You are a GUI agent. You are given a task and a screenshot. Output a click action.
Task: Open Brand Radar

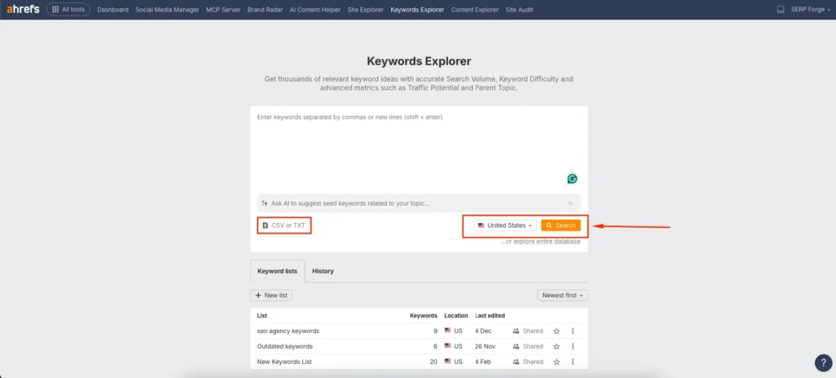[264, 10]
